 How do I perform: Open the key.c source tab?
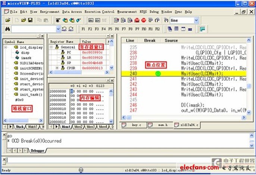pos(134,125)
